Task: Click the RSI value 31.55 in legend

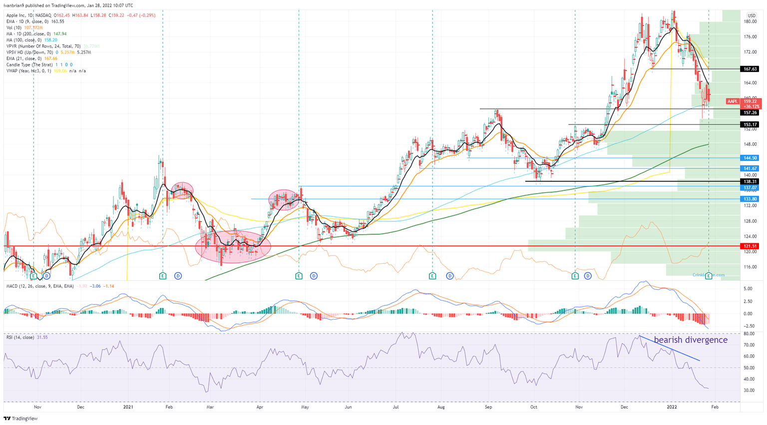Action: tap(42, 338)
